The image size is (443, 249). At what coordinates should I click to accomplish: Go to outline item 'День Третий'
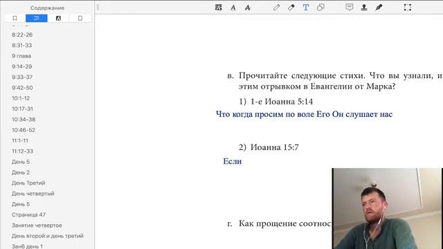28,183
